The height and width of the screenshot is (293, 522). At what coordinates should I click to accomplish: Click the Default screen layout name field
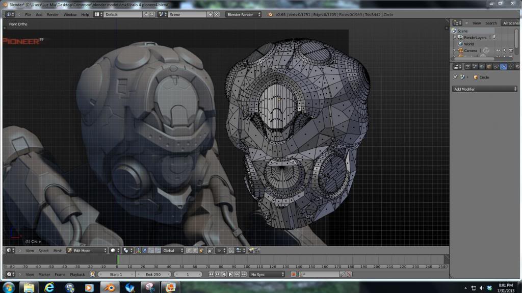tap(123, 15)
